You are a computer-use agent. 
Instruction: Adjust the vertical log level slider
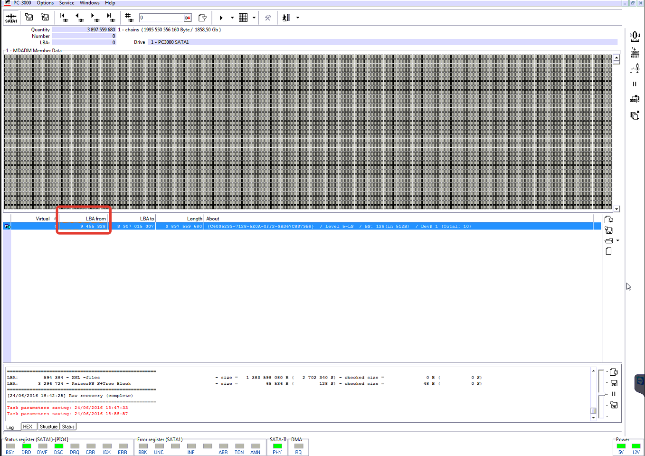point(602,394)
